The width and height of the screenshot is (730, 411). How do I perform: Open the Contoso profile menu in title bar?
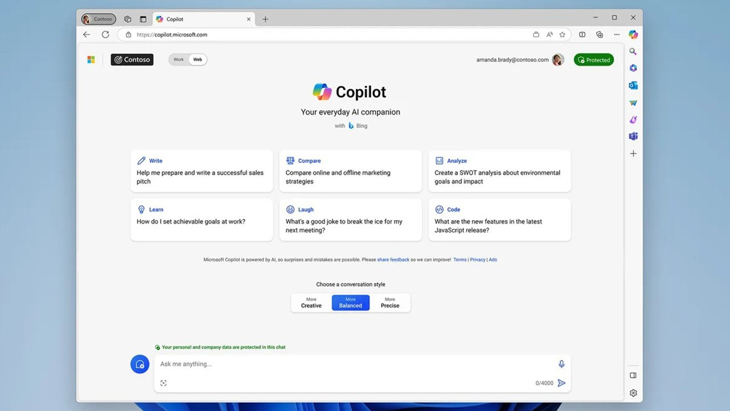click(x=99, y=19)
